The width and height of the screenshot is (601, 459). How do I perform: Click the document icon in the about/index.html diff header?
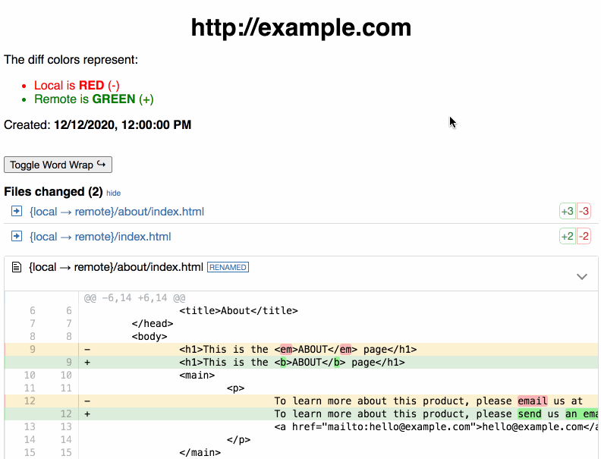pyautogui.click(x=17, y=267)
